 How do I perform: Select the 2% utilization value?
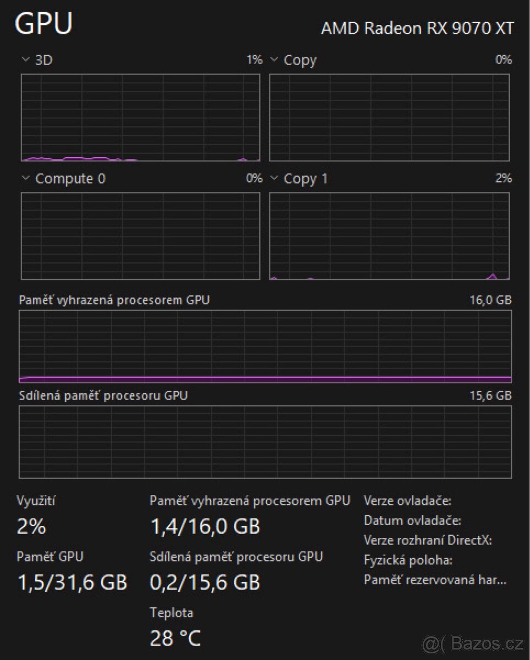pyautogui.click(x=31, y=527)
